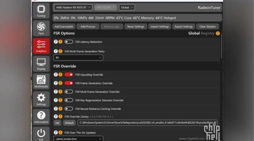This screenshot has width=254, height=141.
Task: Open the AMD Radeon RX 9070 XT dropdown
Action: click(x=73, y=7)
